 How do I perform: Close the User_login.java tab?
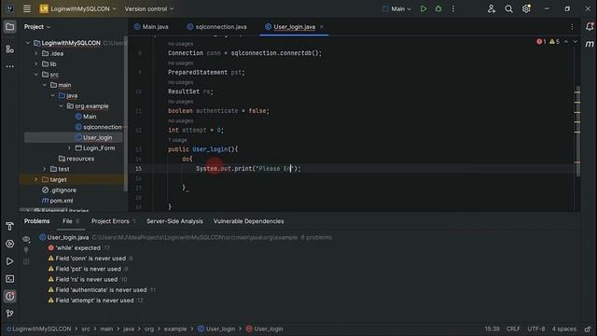point(321,27)
